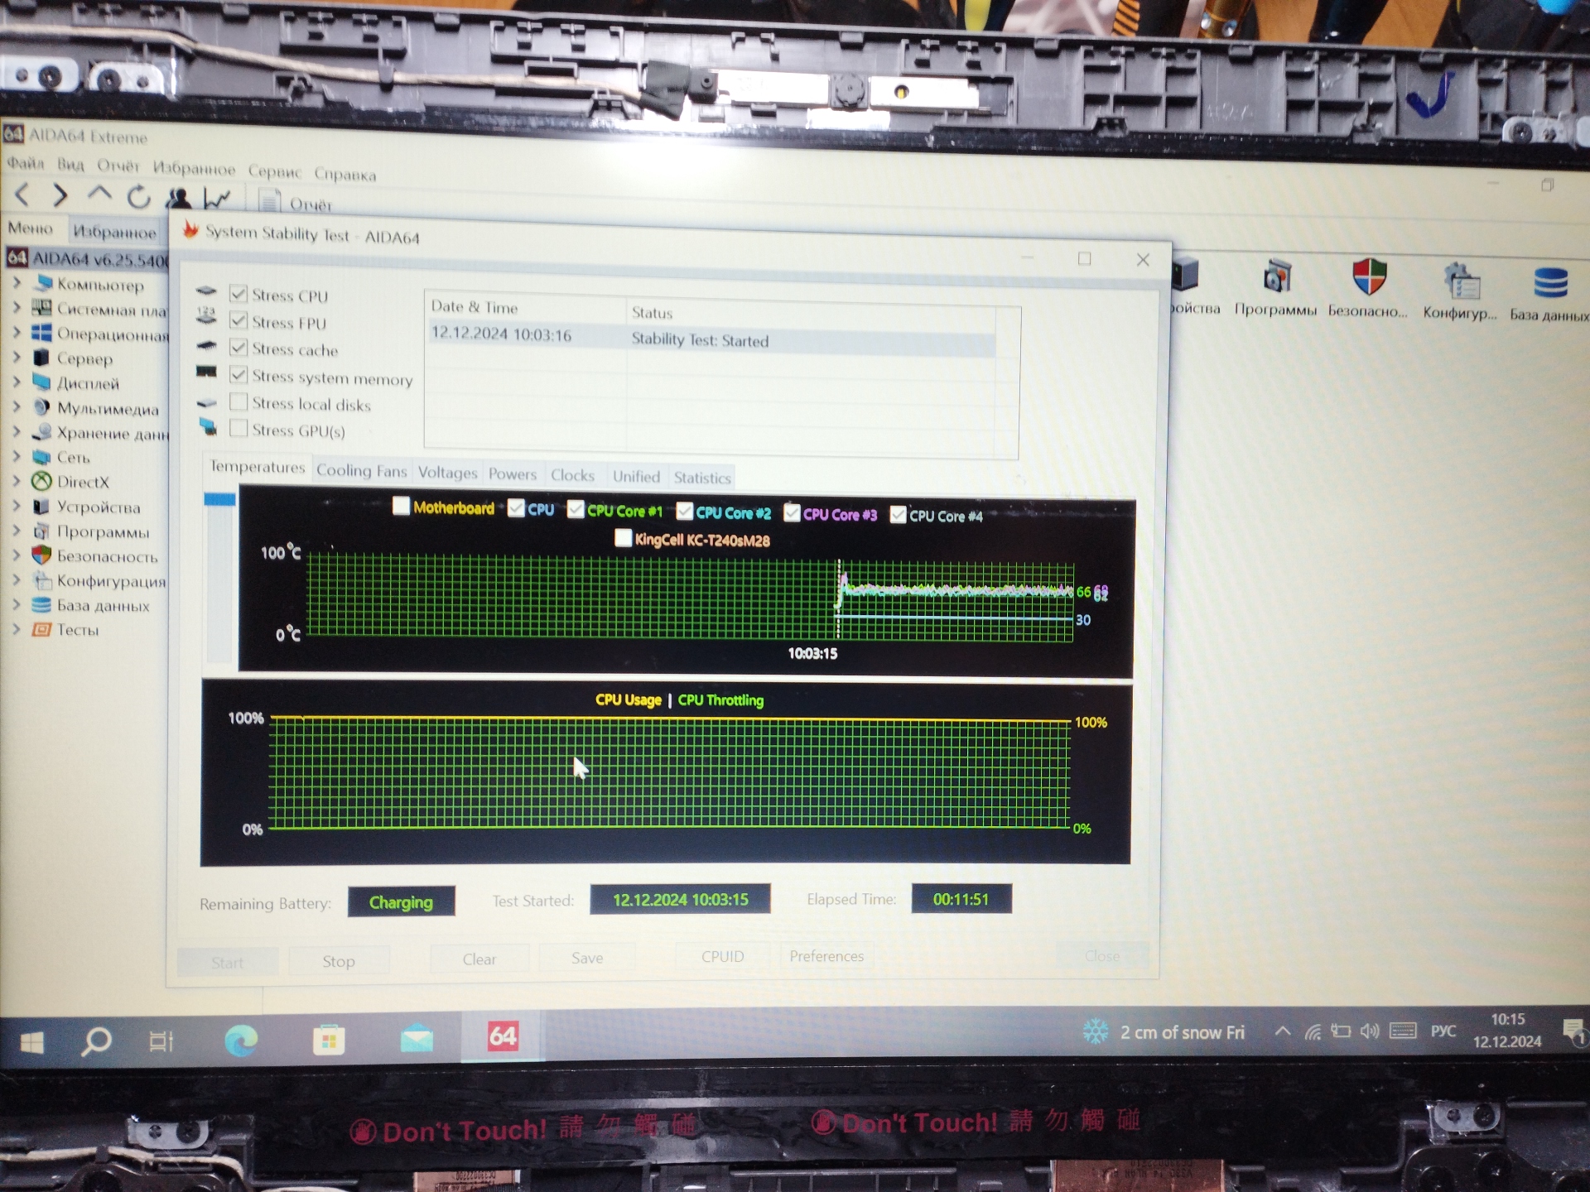This screenshot has height=1192, width=1590.
Task: Click the user icon in AIDA64 toolbar
Action: [178, 198]
